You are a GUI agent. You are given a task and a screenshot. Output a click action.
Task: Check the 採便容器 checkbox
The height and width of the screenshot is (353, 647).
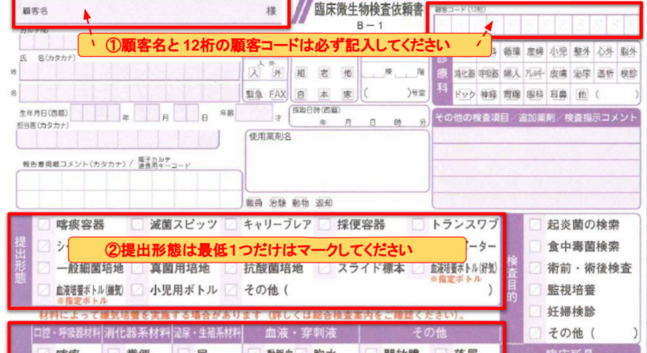(x=324, y=225)
